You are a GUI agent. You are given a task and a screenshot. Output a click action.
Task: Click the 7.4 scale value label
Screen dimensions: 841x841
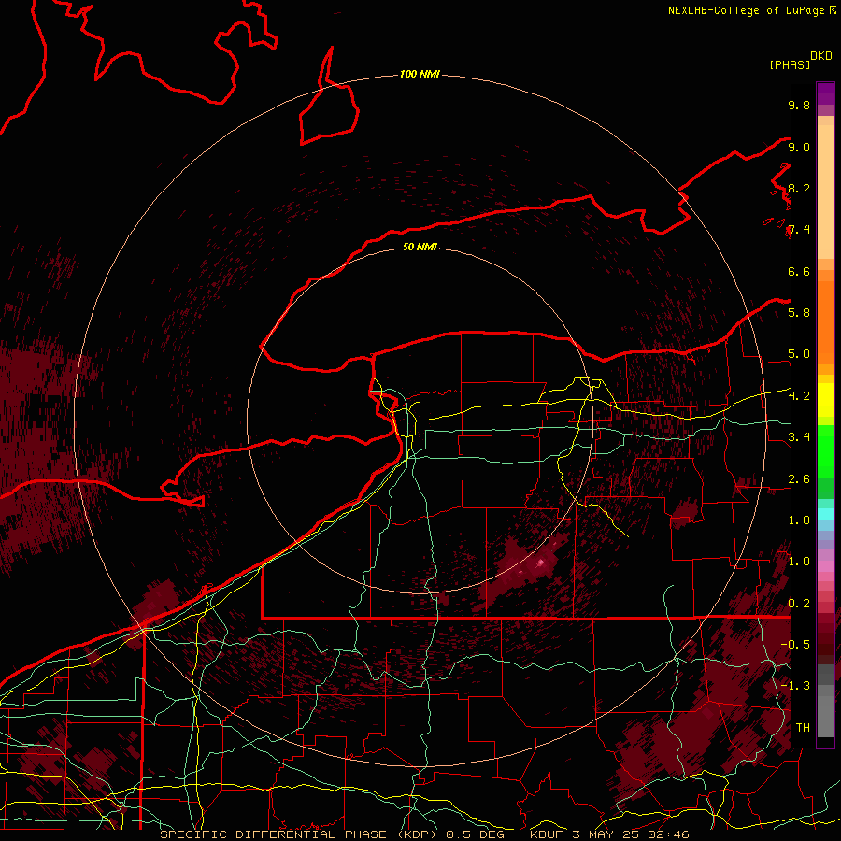(799, 230)
